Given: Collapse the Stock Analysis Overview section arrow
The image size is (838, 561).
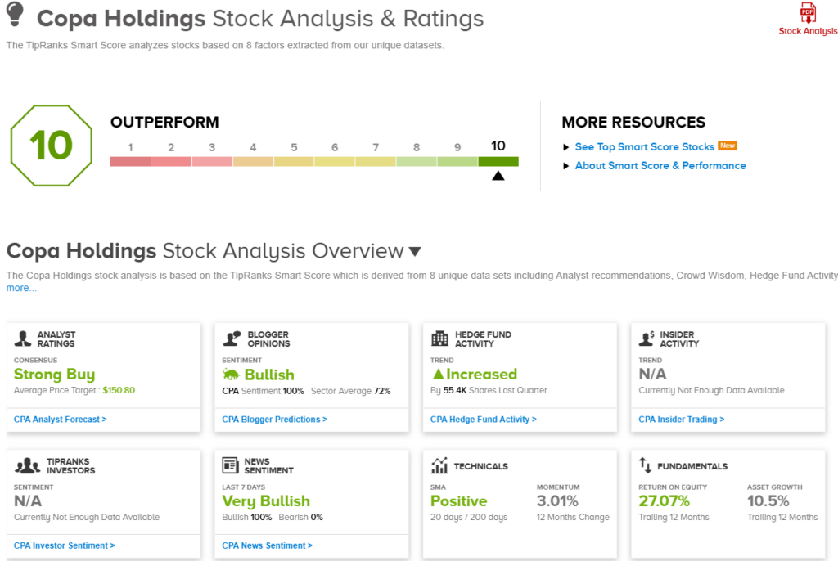Looking at the screenshot, I should (415, 252).
